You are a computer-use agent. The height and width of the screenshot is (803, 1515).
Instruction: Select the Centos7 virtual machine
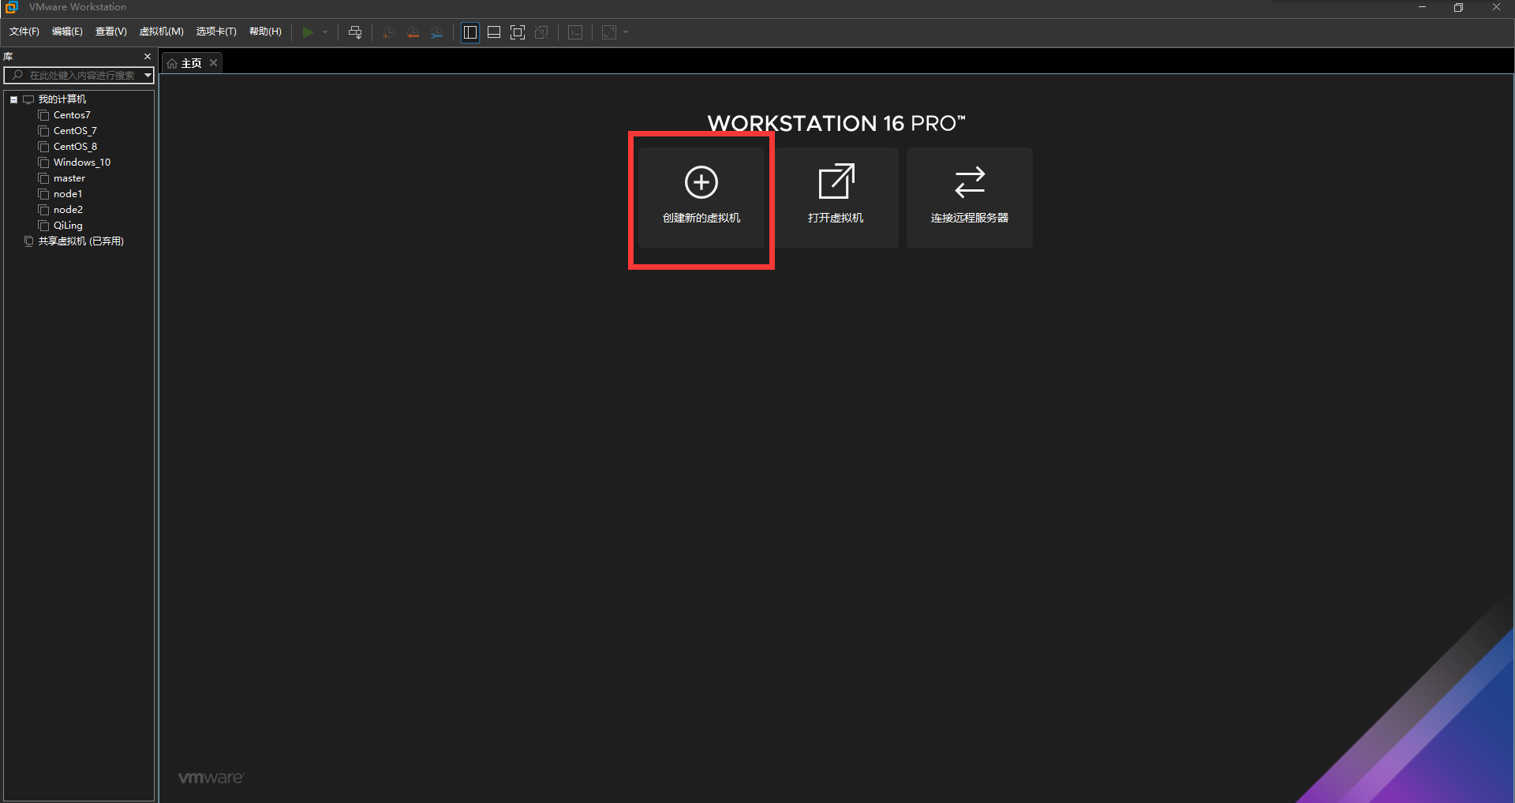click(72, 115)
